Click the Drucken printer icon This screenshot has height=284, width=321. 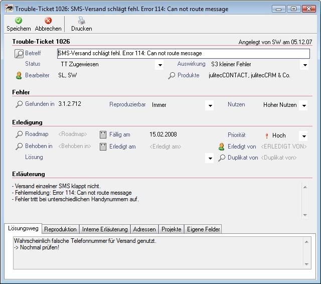81,21
